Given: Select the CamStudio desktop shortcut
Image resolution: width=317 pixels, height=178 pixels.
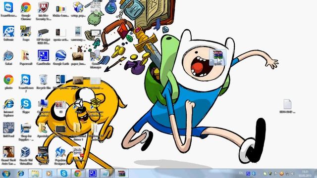Looking at the screenshot, I should [x=43, y=55].
